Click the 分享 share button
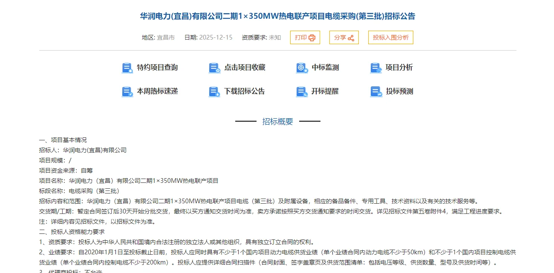Image resolution: width=554 pixels, height=273 pixels. point(344,37)
